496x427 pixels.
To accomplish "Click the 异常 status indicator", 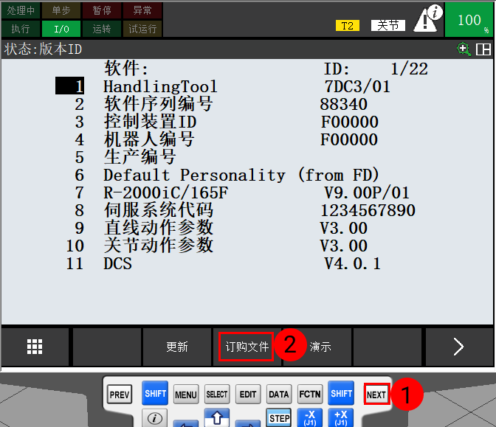I will coord(142,10).
